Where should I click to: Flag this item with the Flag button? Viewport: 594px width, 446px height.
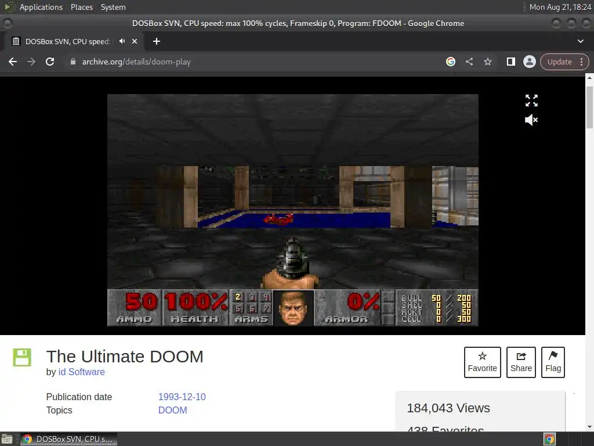coord(553,362)
